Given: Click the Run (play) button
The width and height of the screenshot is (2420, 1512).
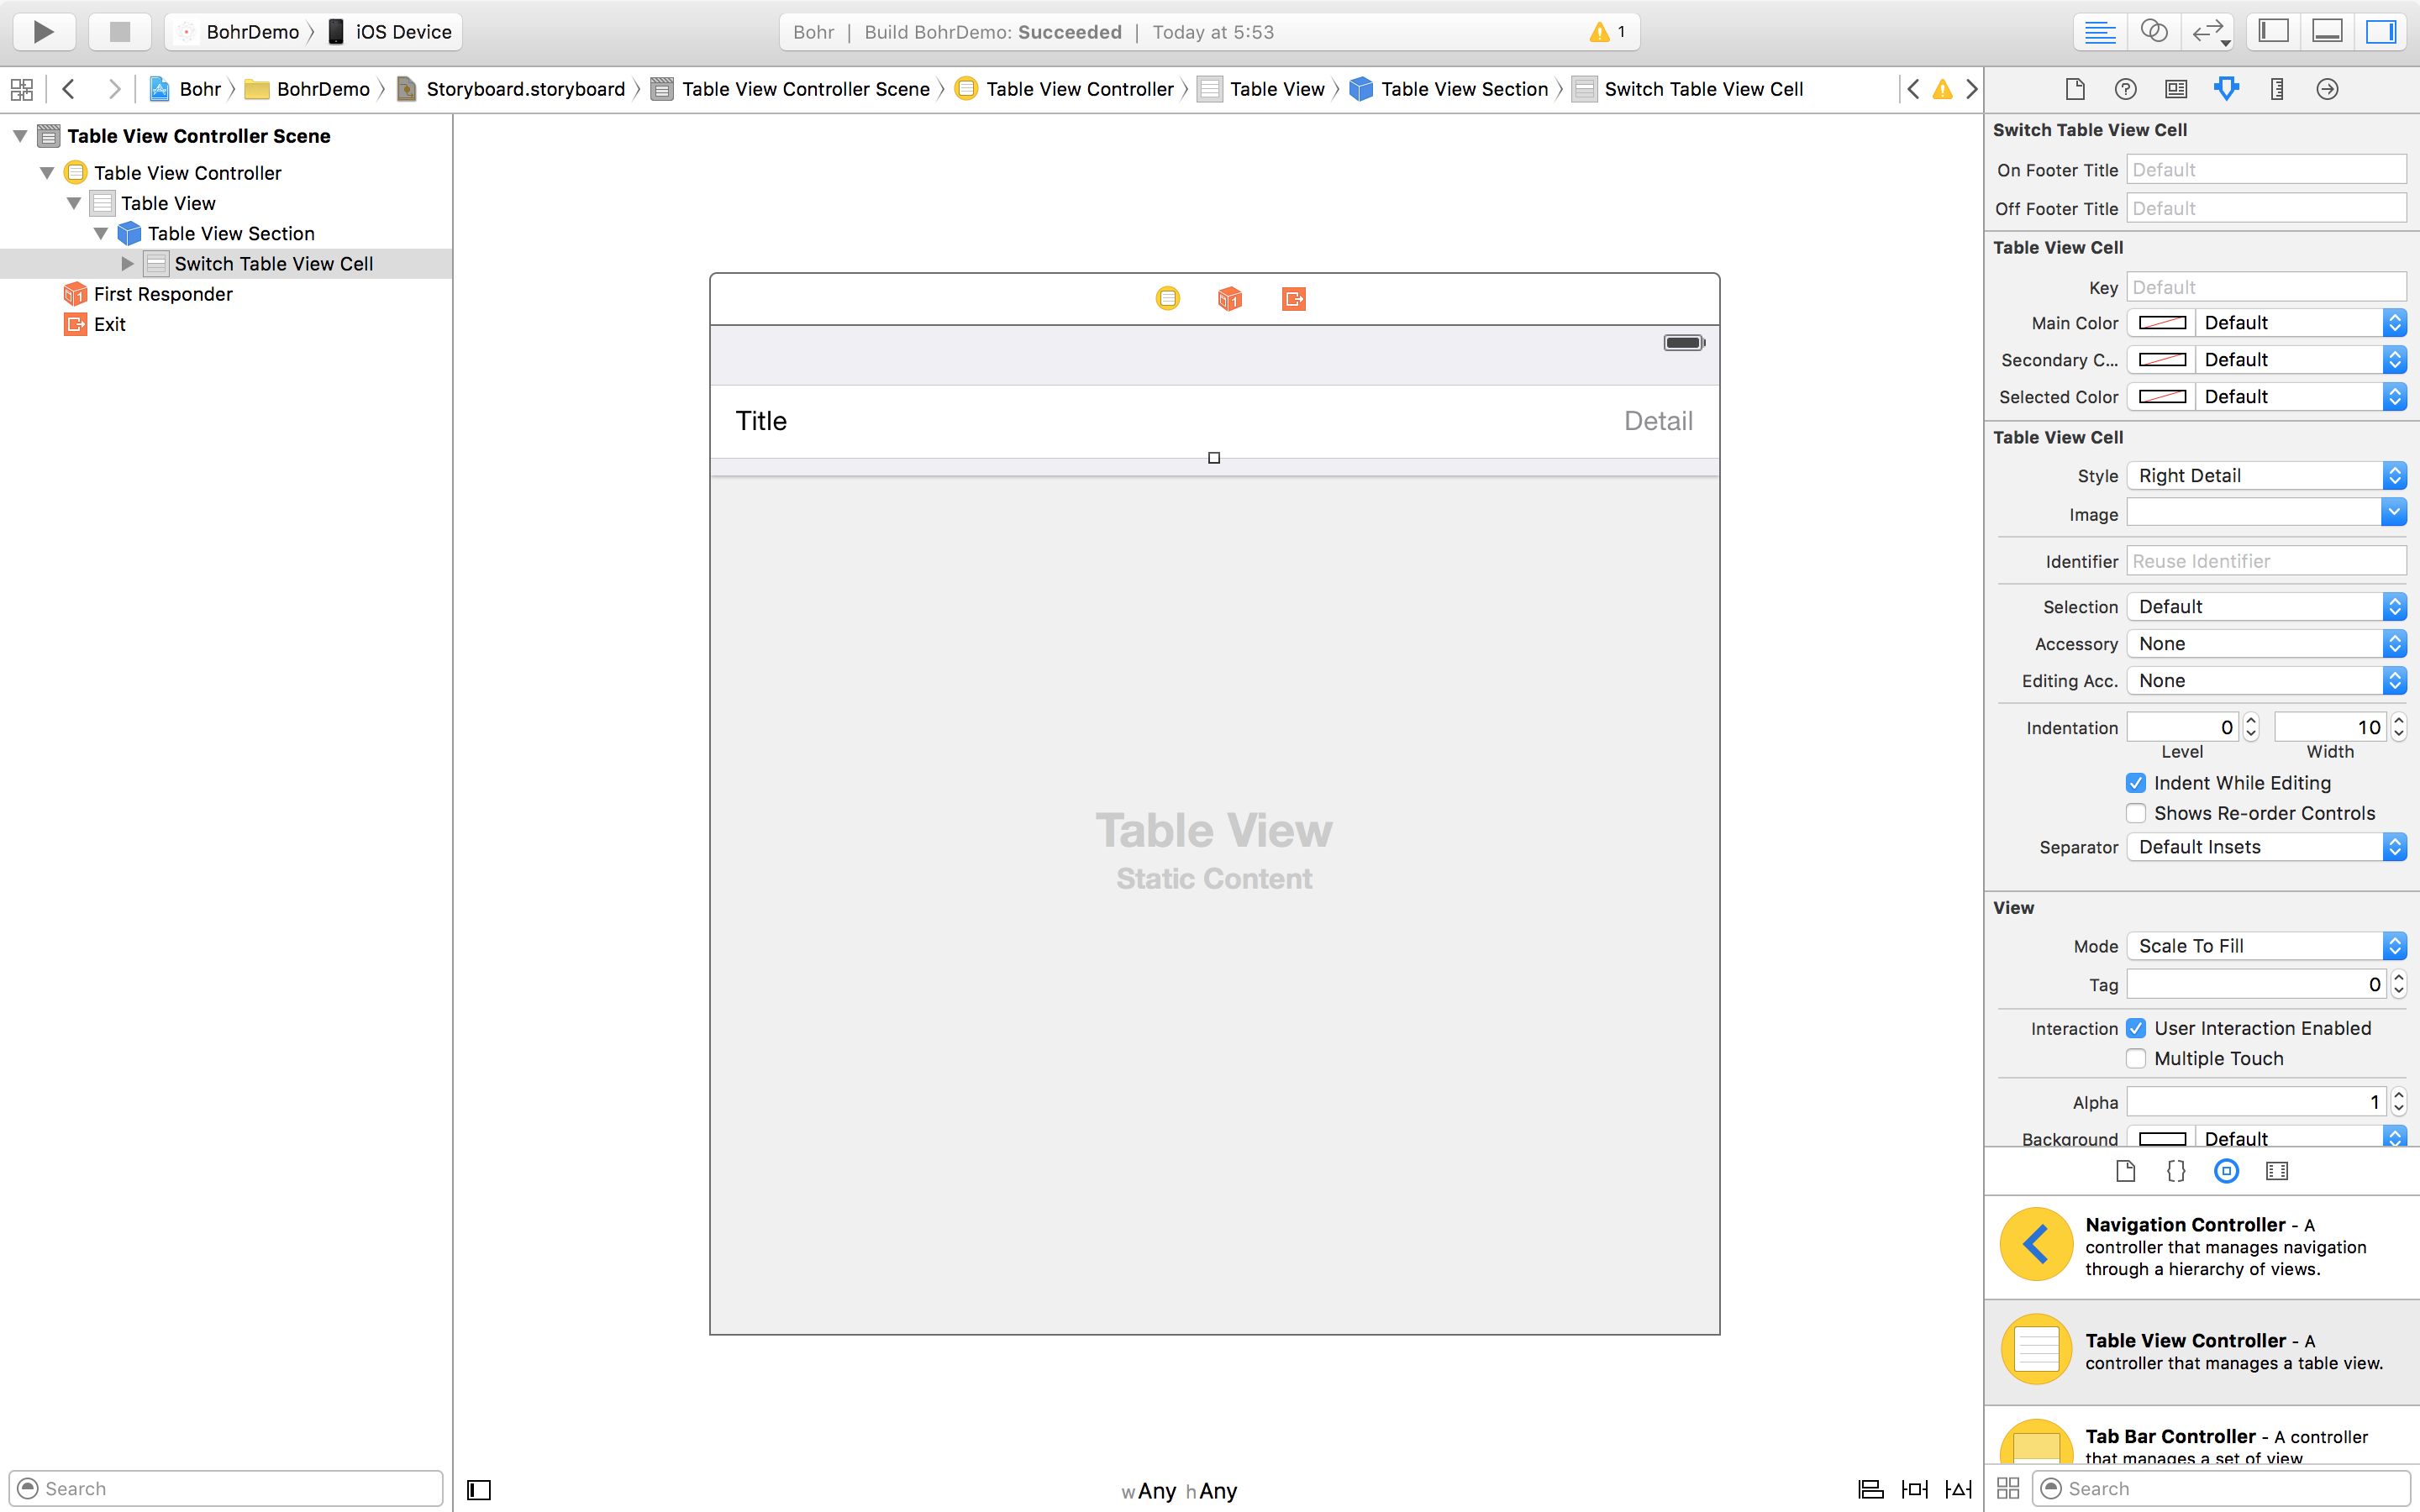Looking at the screenshot, I should pos(43,31).
